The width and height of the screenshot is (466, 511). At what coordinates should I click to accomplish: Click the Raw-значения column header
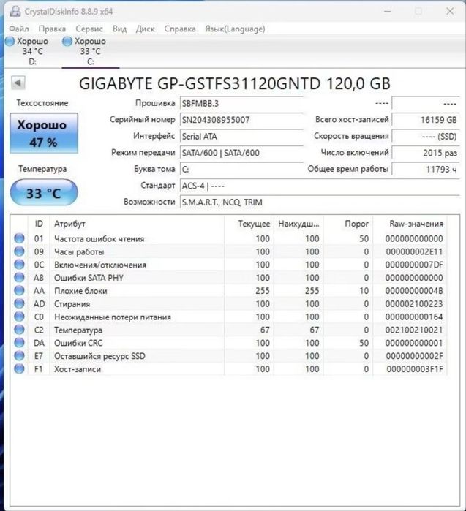[x=410, y=224]
